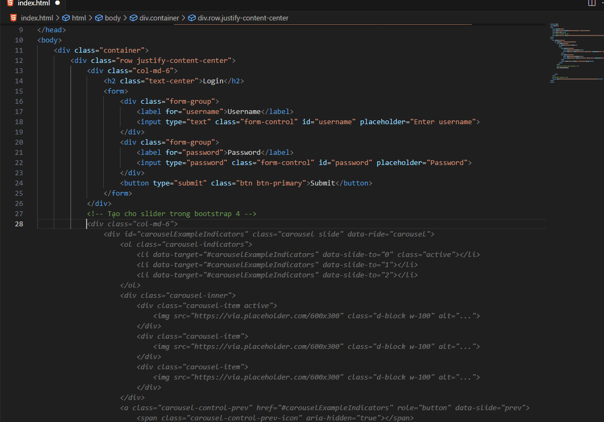The image size is (604, 422).
Task: Select the index.html filename in the breadcrumb path
Action: pyautogui.click(x=37, y=18)
